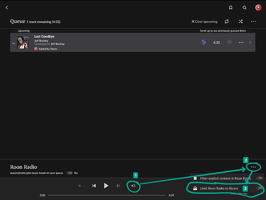
Task: Click the drag handle on Last Goodbye row
Action: (x=250, y=42)
